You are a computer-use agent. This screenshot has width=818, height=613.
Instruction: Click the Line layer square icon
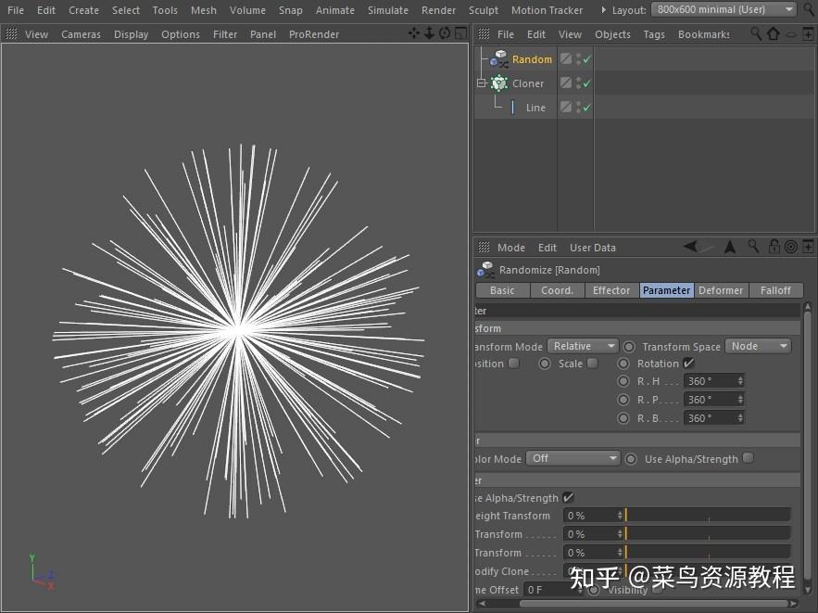tap(566, 107)
